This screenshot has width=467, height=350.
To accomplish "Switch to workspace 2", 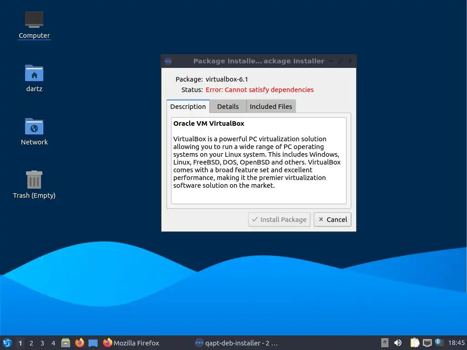I will (31, 343).
